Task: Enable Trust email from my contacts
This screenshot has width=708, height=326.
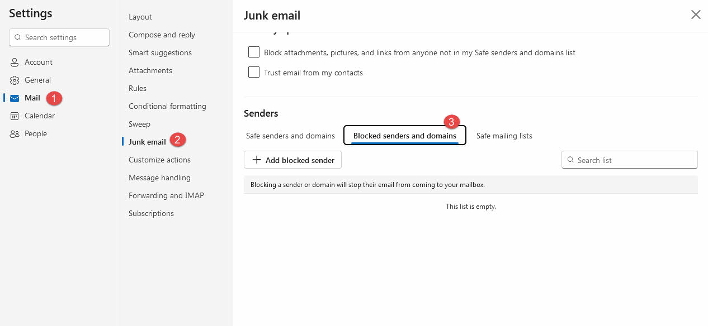Action: click(x=254, y=72)
